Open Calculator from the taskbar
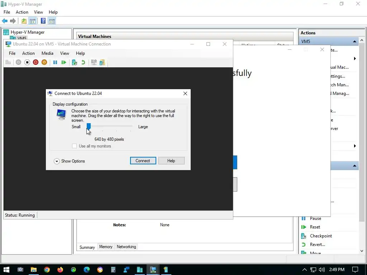367x275 pixels. coord(113,270)
